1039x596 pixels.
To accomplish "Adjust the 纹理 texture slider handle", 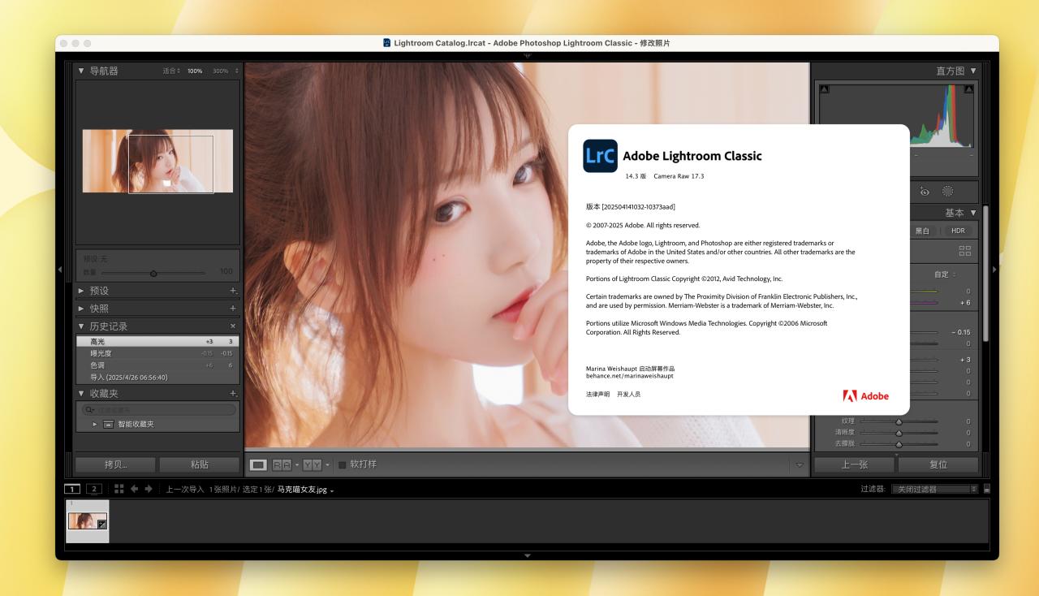I will click(899, 421).
